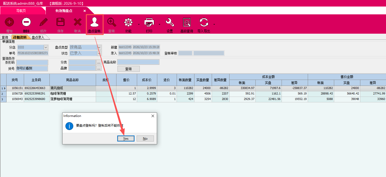The width and height of the screenshot is (386, 177).
Task: Click the 品牌 input field
Action: pyautogui.click(x=82, y=68)
